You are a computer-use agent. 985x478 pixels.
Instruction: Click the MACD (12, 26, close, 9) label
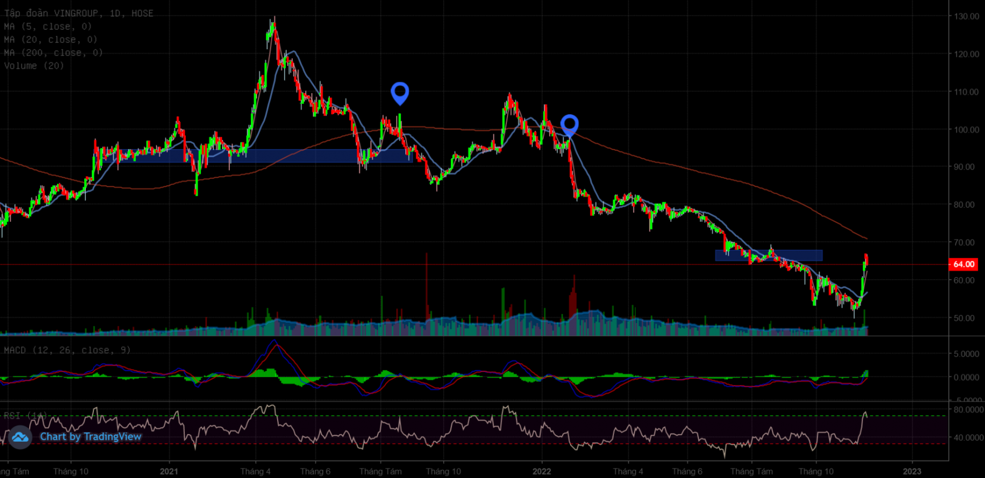click(67, 350)
